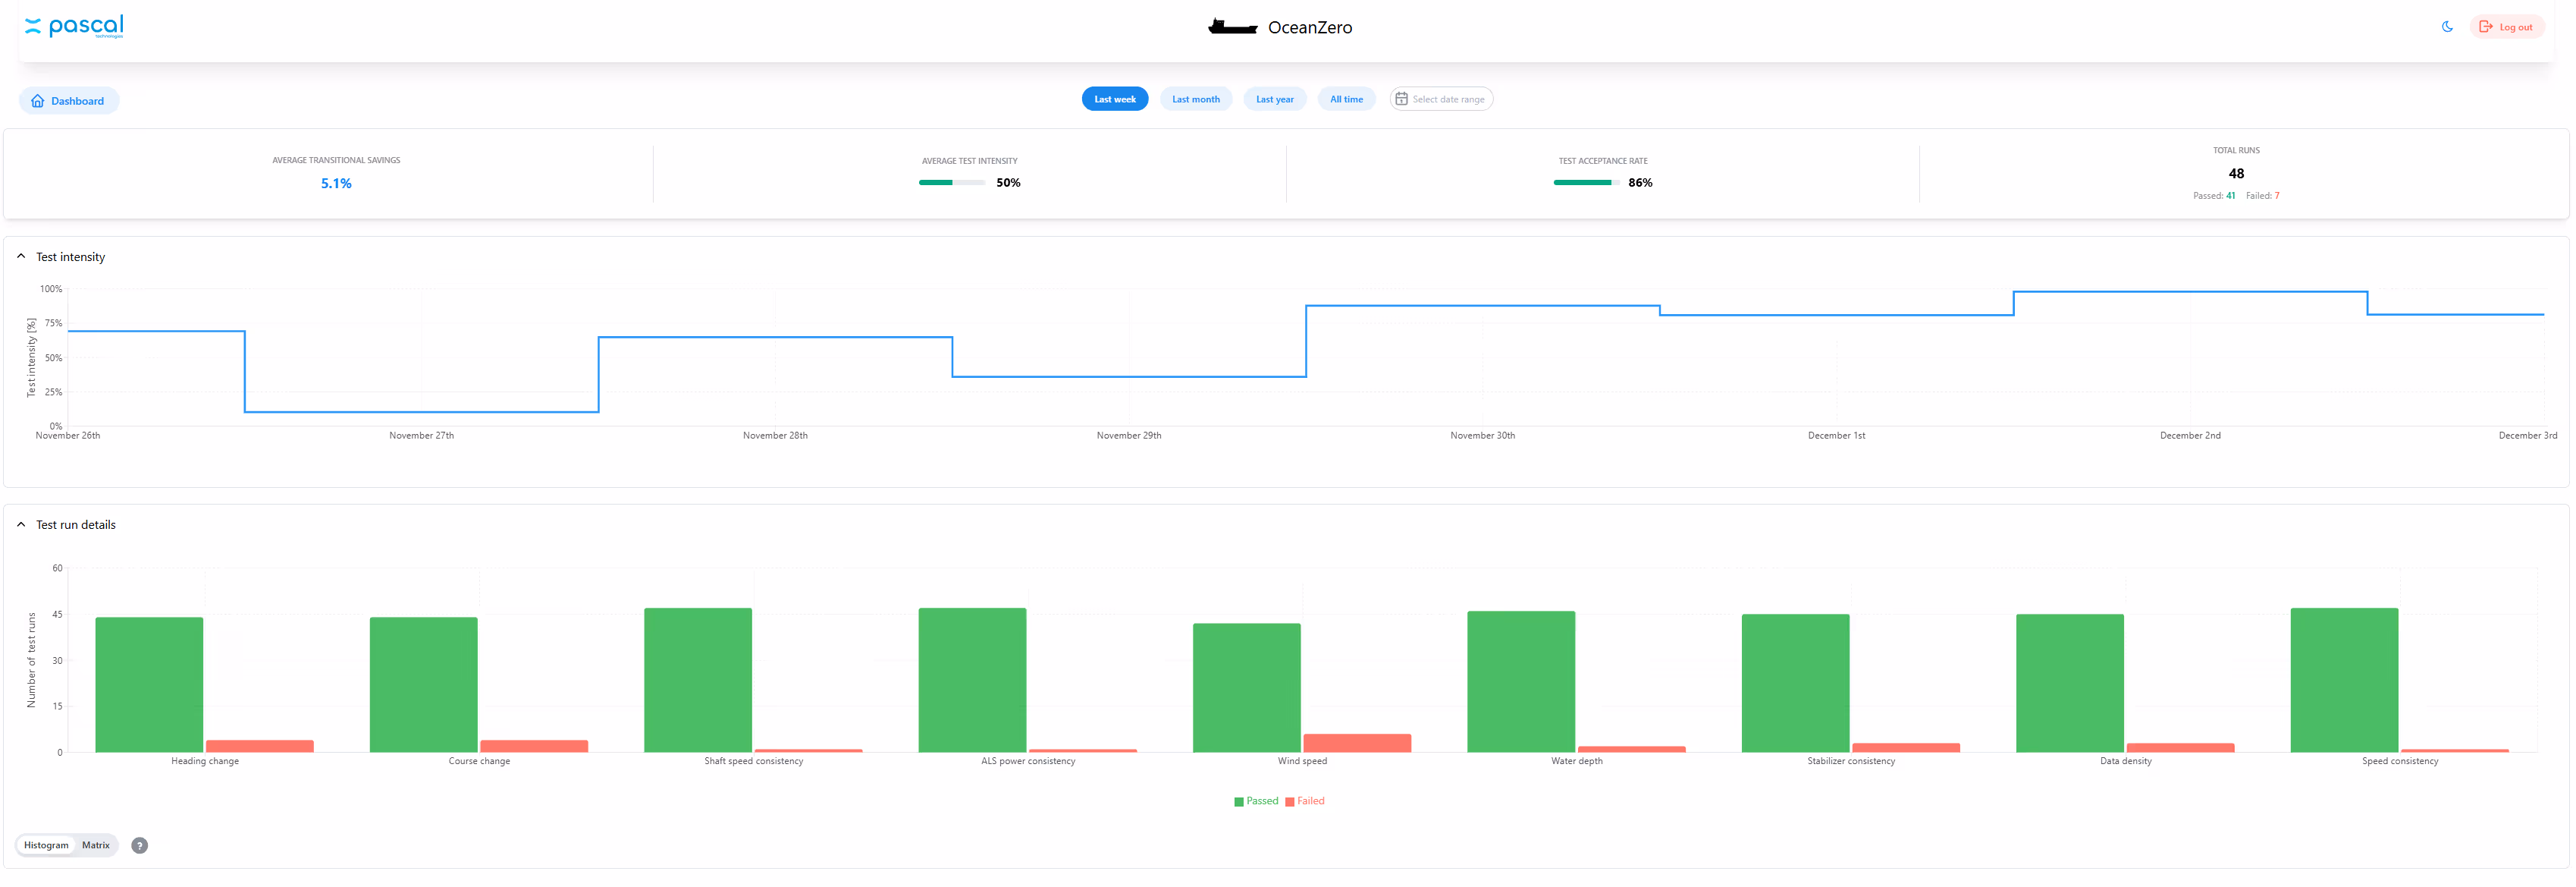Toggle the Passed legend entry
The width and height of the screenshot is (2576, 887).
coord(1257,801)
